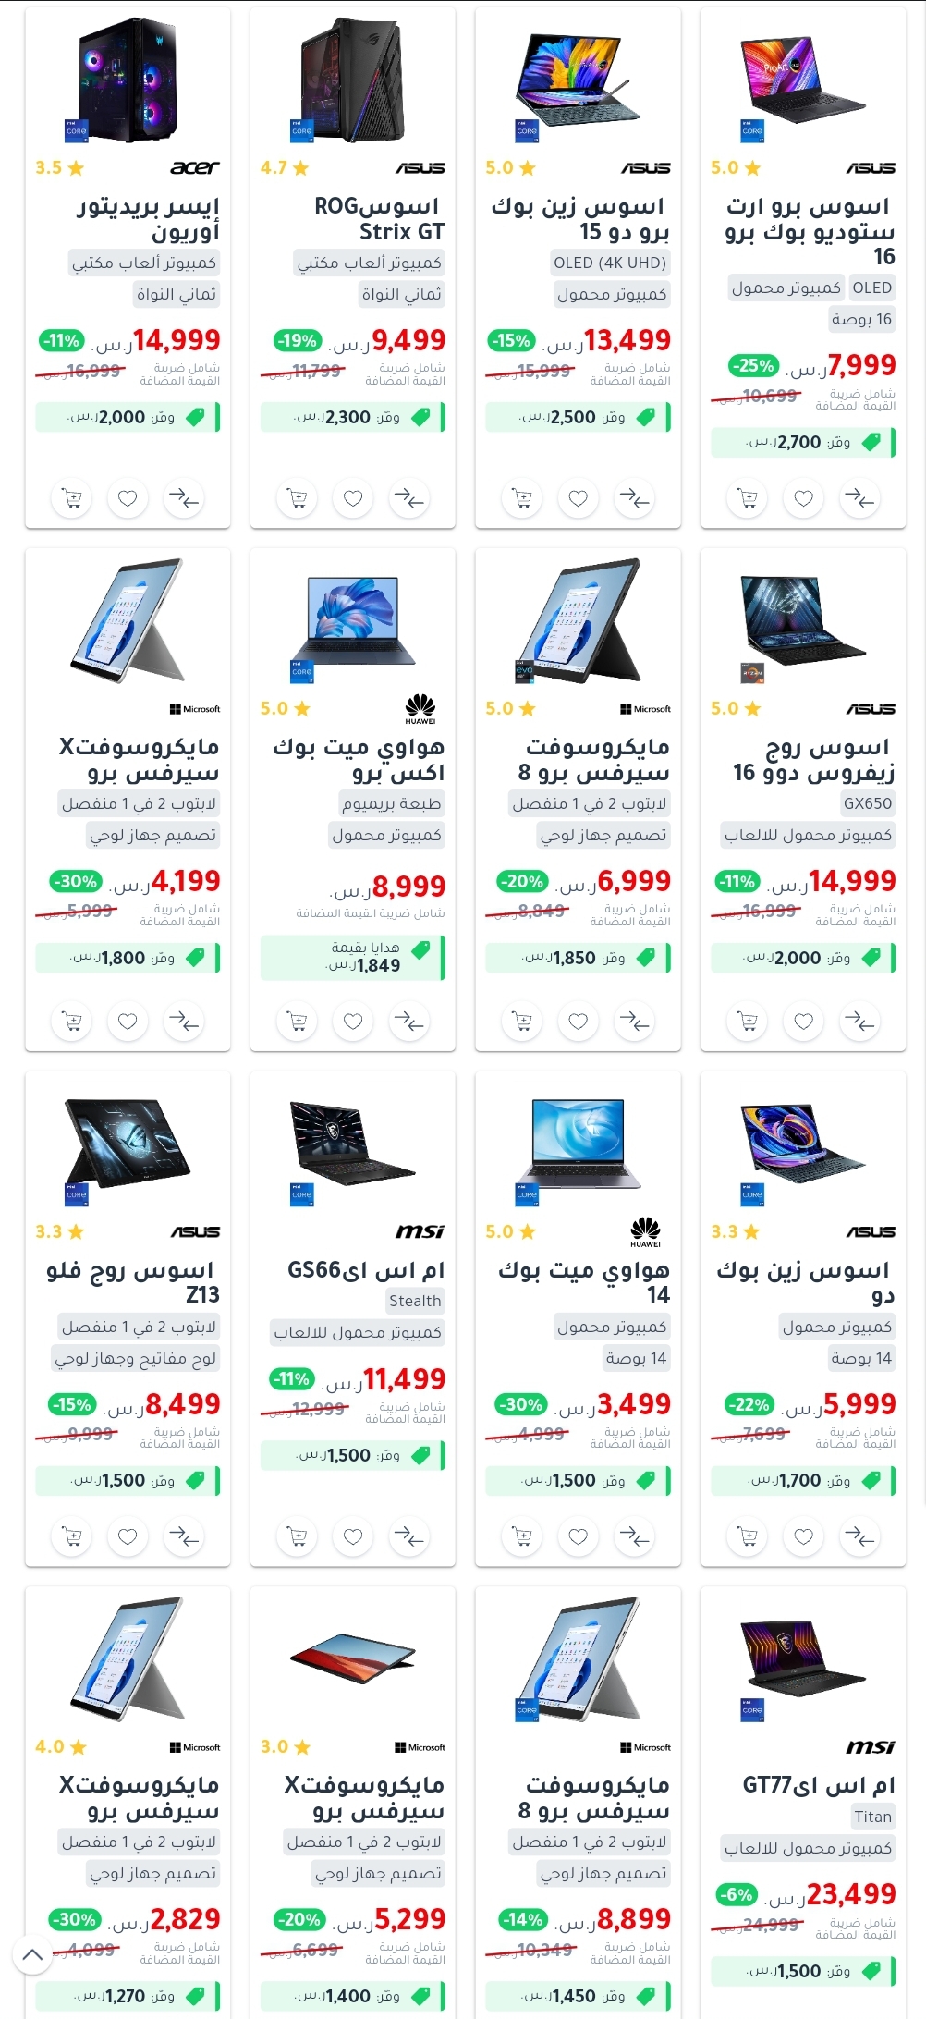Compare Surface Pro X priced 4,199
Viewport: 926px width, 2019px height.
click(x=184, y=1022)
